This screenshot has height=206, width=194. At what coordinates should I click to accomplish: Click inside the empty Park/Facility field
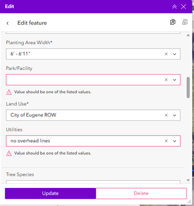pyautogui.click(x=85, y=80)
